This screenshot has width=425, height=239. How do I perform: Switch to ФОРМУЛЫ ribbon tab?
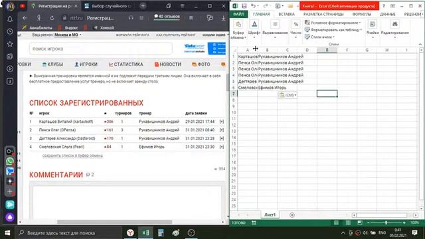pyautogui.click(x=361, y=14)
